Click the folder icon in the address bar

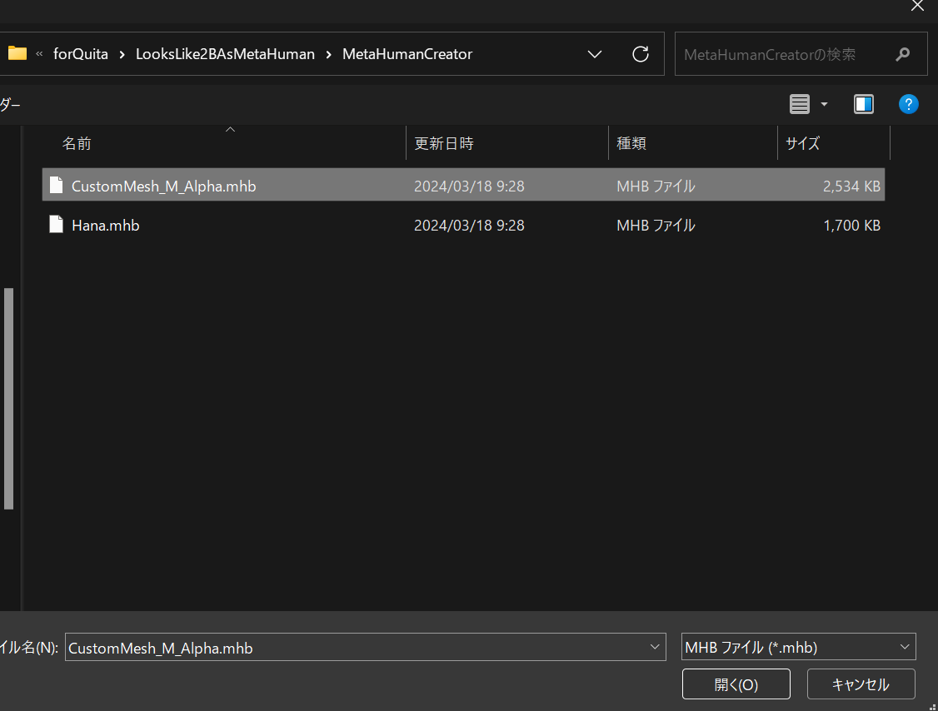[x=17, y=53]
